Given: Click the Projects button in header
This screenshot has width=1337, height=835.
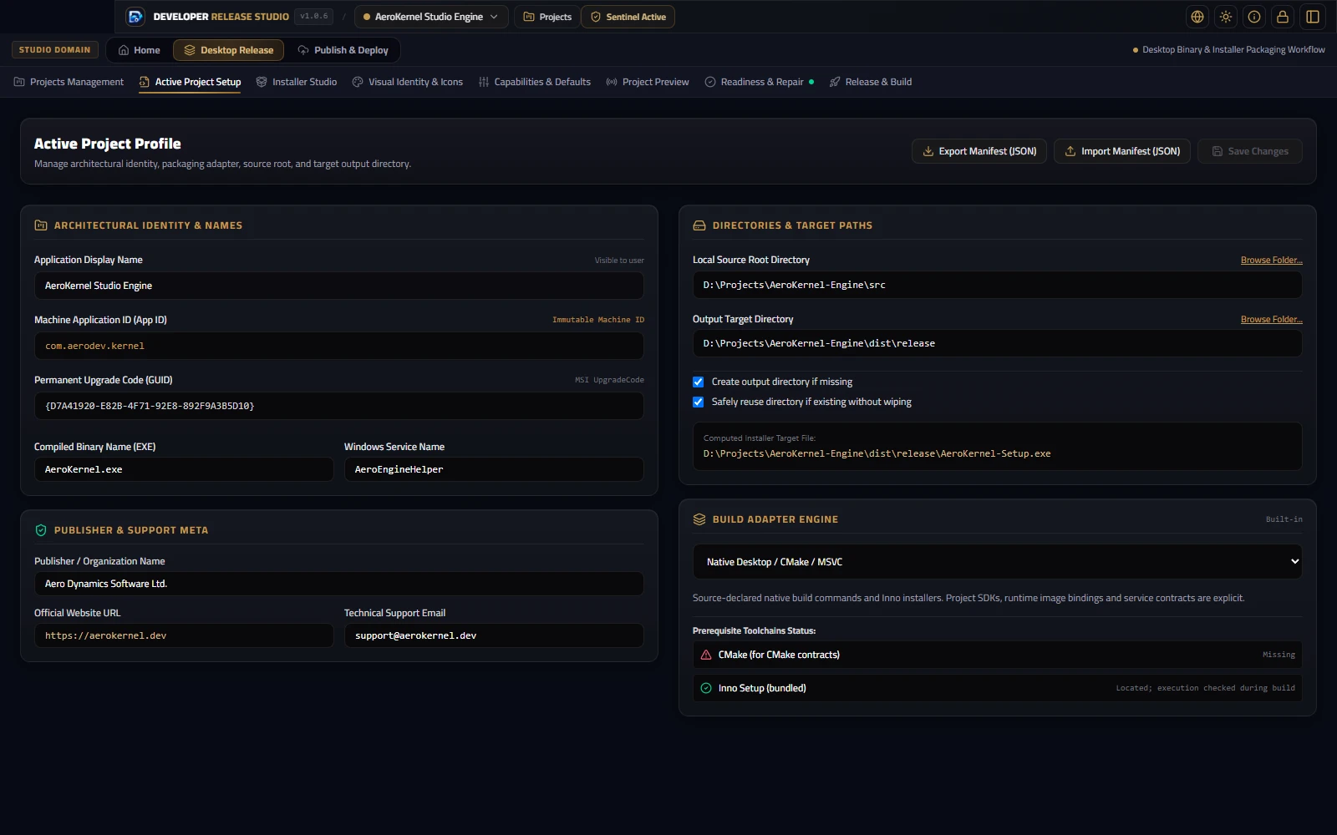Looking at the screenshot, I should 547,17.
